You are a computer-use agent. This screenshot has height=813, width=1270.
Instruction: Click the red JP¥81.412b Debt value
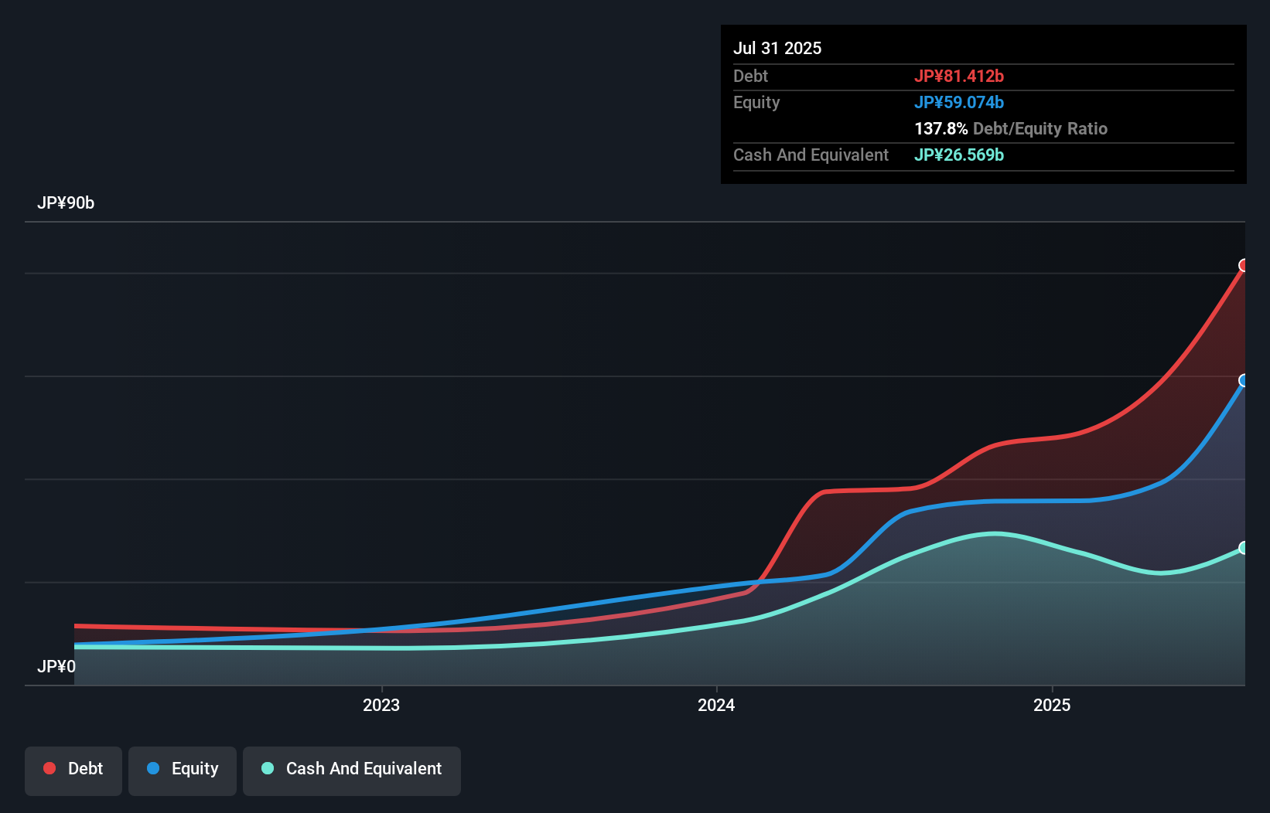(x=961, y=76)
